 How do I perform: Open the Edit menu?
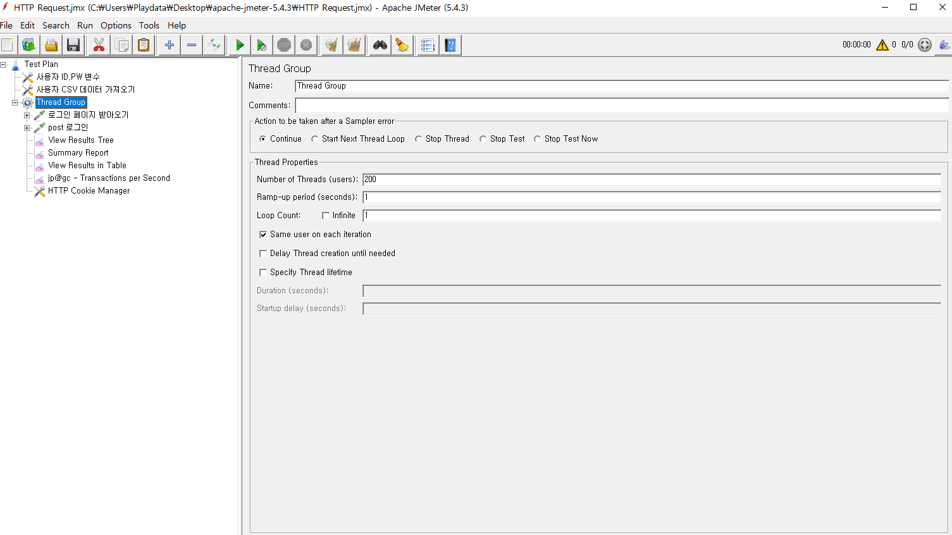click(x=27, y=25)
